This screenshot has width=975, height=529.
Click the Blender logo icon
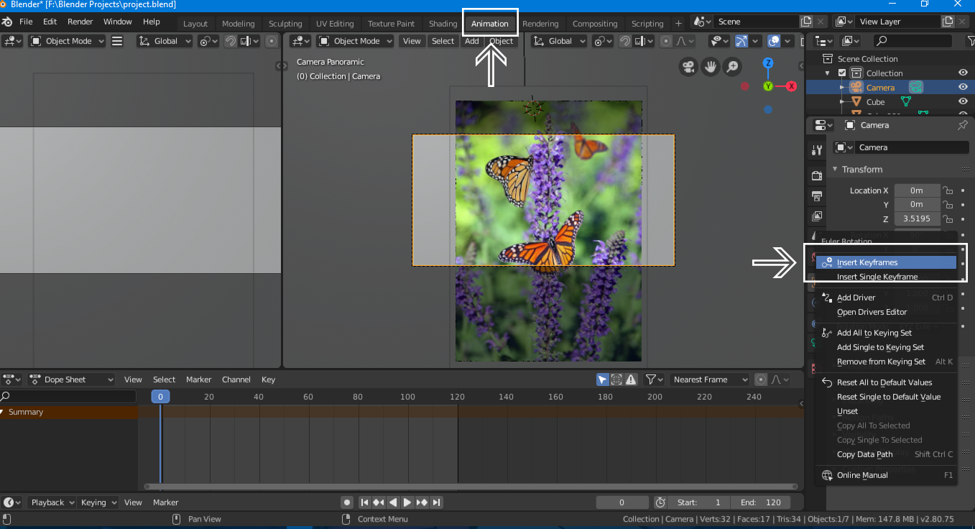[7, 22]
